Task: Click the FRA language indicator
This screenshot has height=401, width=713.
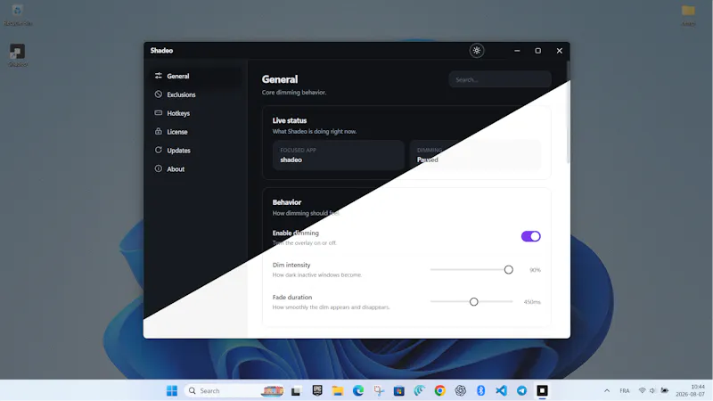Action: point(625,390)
